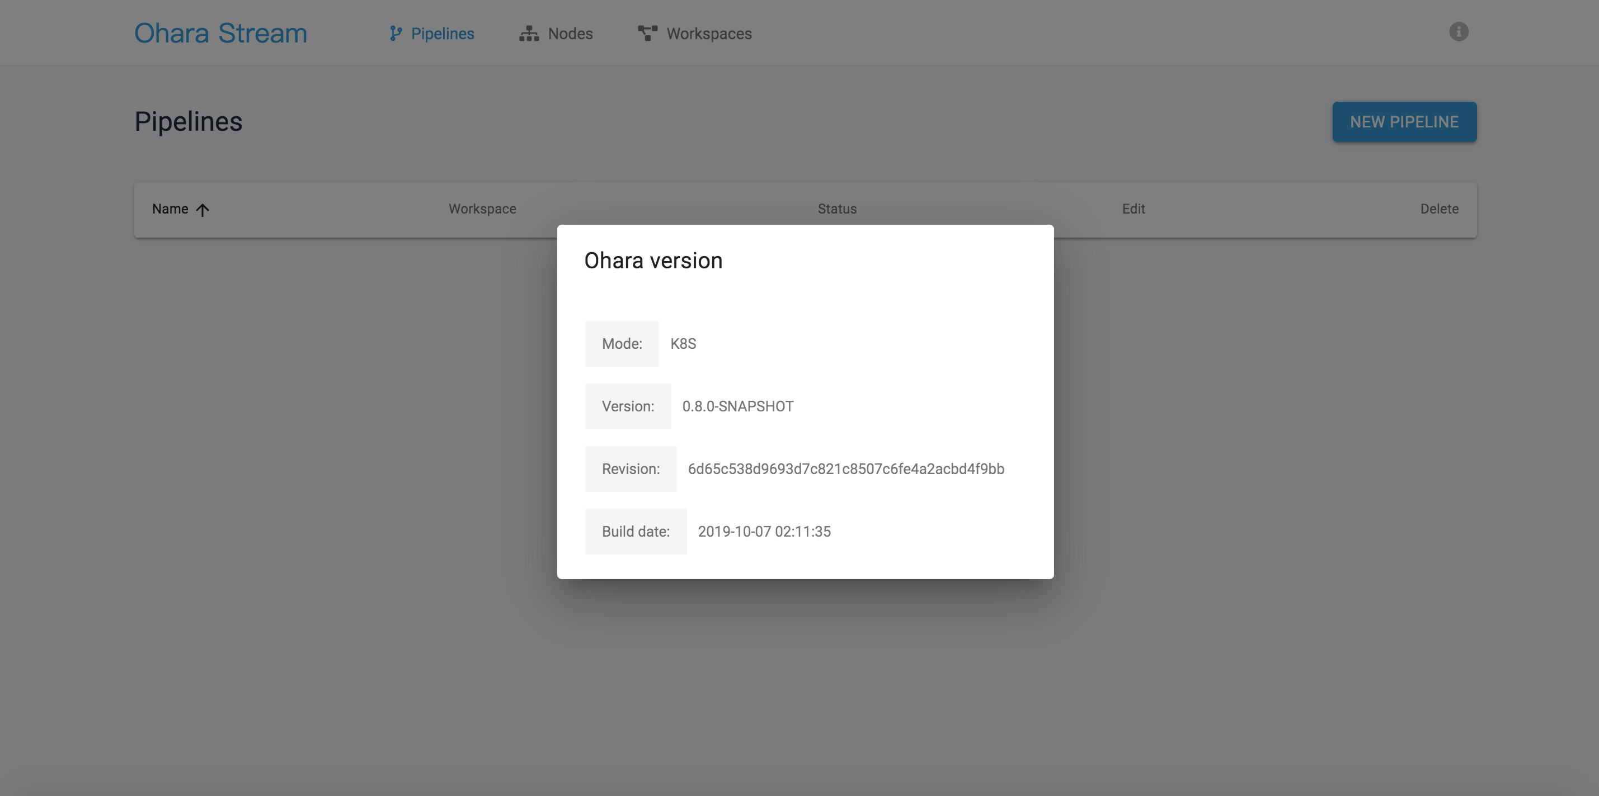Toggle Name column sort arrow
1599x796 pixels.
coord(203,210)
